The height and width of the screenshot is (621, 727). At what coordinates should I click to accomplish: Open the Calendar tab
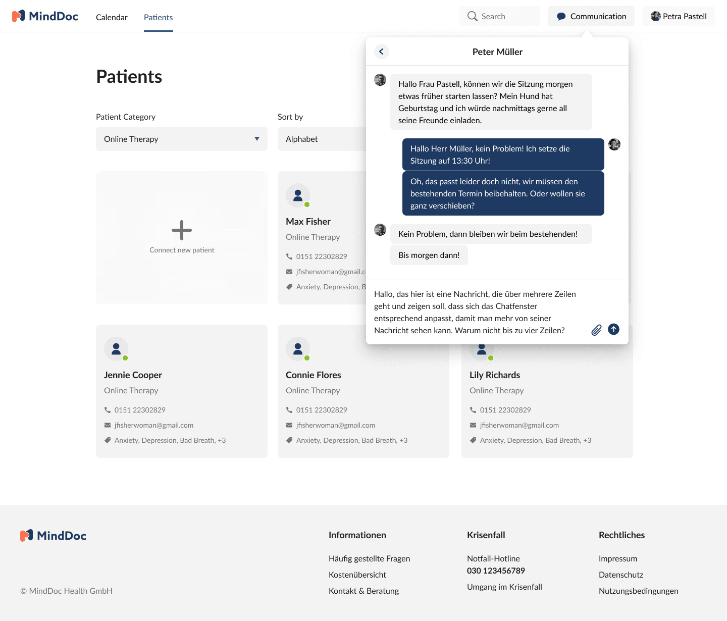112,17
